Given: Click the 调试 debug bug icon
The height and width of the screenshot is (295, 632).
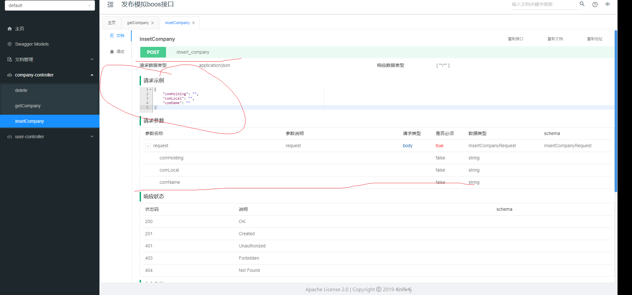Looking at the screenshot, I should pos(112,52).
